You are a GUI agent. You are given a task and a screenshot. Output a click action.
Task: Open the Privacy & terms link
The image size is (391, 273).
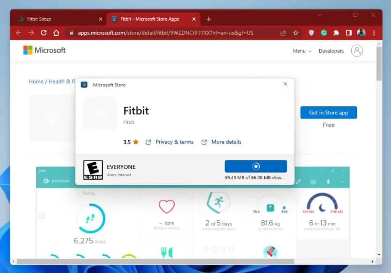pyautogui.click(x=174, y=141)
